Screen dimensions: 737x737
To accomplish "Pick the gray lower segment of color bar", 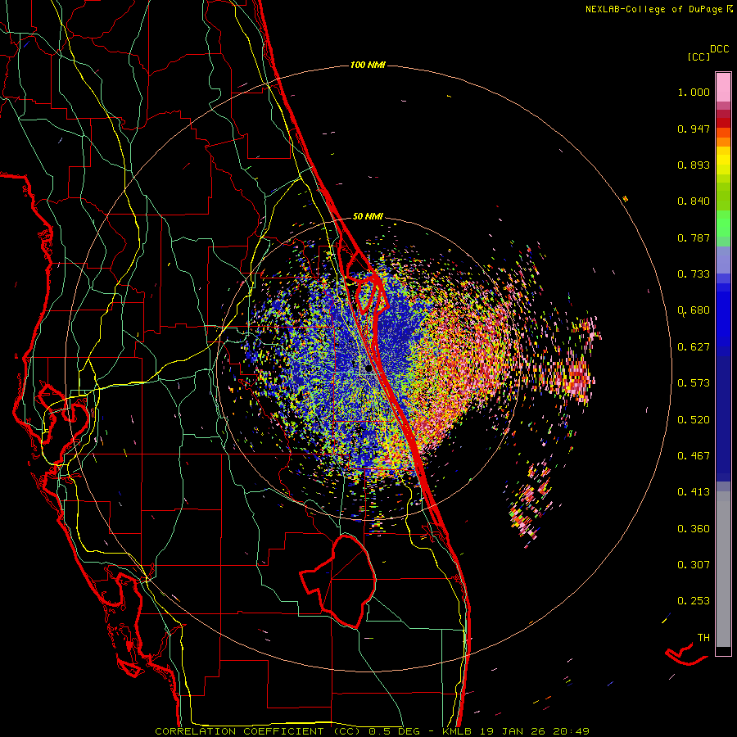I will (x=723, y=569).
